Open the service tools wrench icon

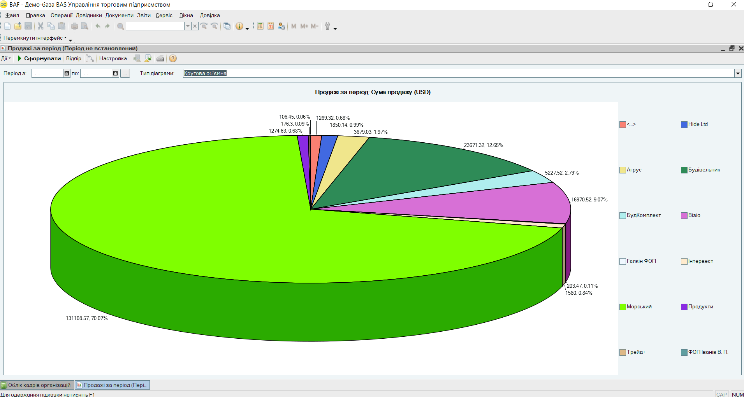tap(327, 26)
